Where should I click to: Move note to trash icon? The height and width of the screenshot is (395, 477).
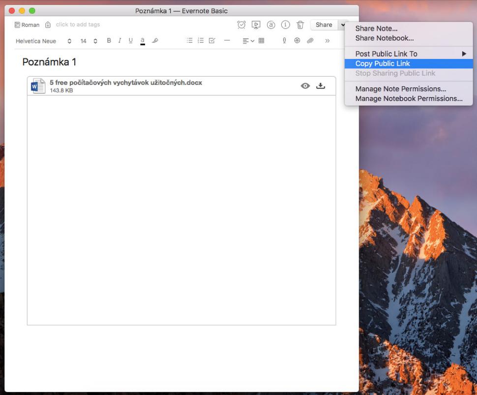[300, 25]
